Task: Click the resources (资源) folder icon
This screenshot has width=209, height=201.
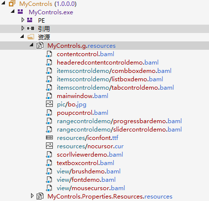Action: [31, 37]
